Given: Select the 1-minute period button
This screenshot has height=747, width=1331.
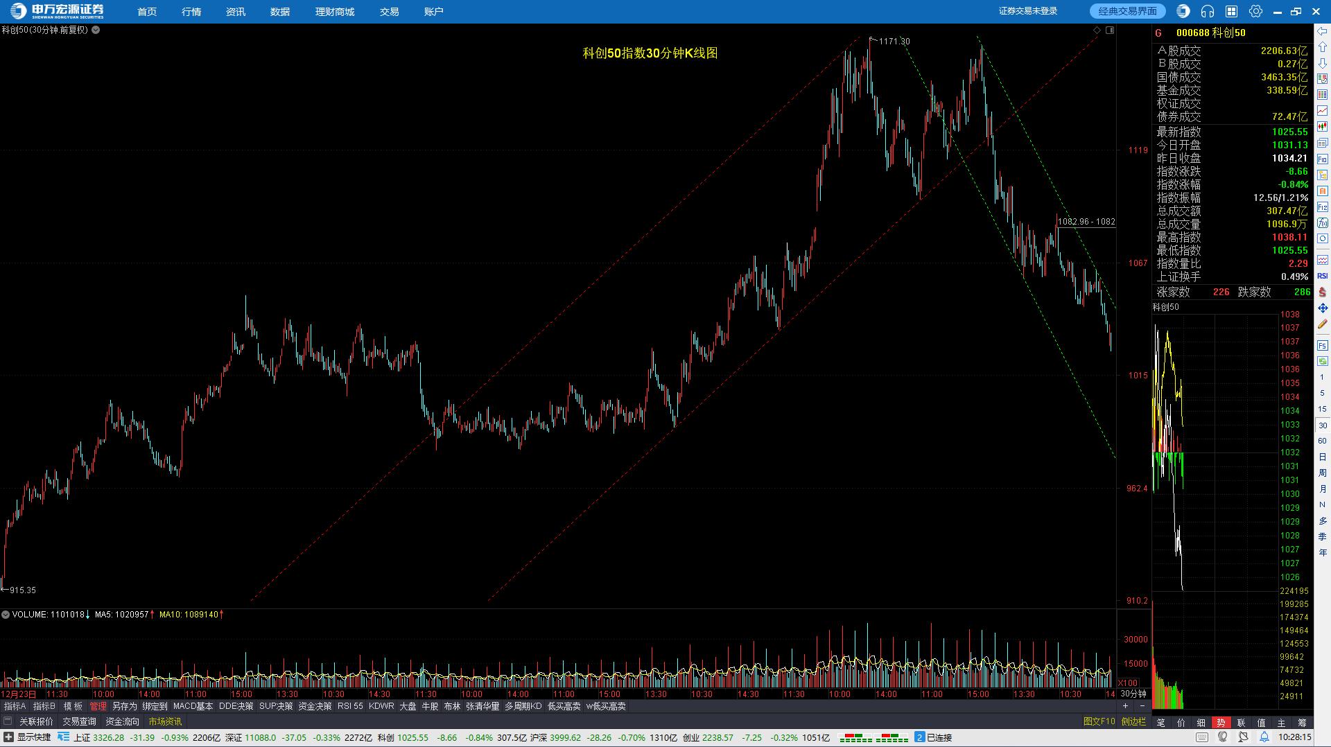Looking at the screenshot, I should 1323,377.
